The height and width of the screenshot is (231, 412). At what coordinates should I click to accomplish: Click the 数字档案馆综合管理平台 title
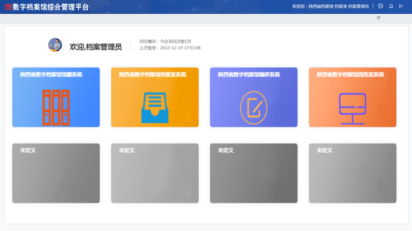click(x=51, y=7)
